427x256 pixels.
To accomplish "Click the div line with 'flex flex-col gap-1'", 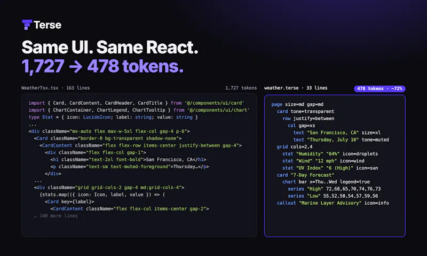I will pyautogui.click(x=96, y=153).
